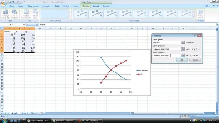Click the formula bar showing Price

pyautogui.click(x=128, y=25)
